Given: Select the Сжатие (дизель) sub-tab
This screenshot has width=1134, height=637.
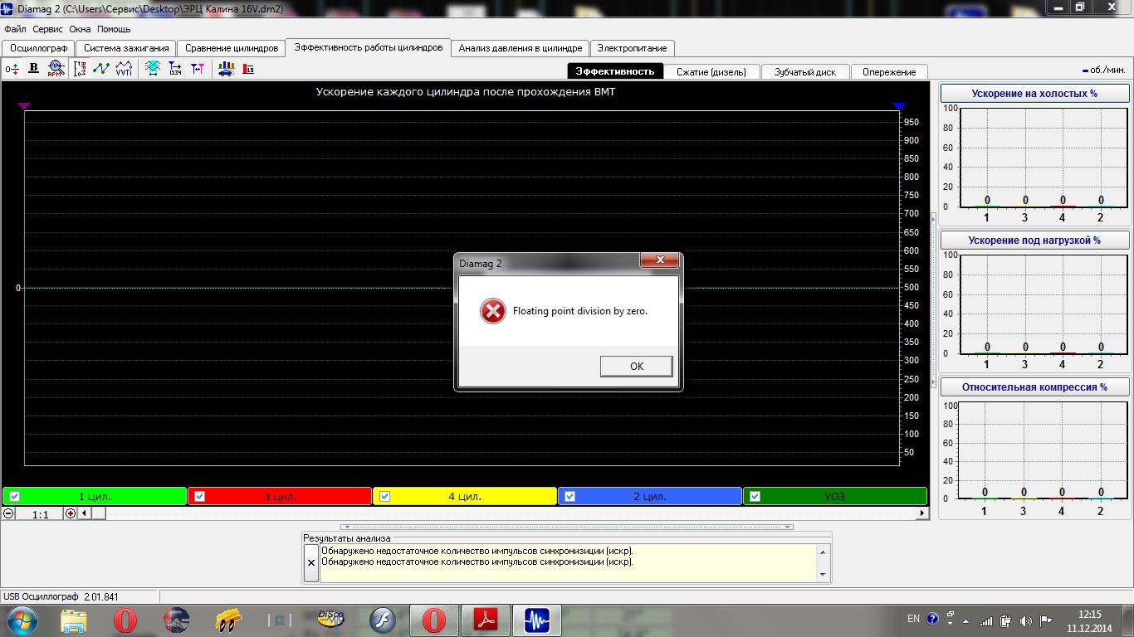Looking at the screenshot, I should coord(711,72).
